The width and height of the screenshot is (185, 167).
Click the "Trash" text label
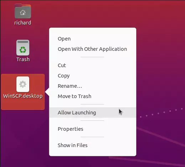[x=23, y=59]
